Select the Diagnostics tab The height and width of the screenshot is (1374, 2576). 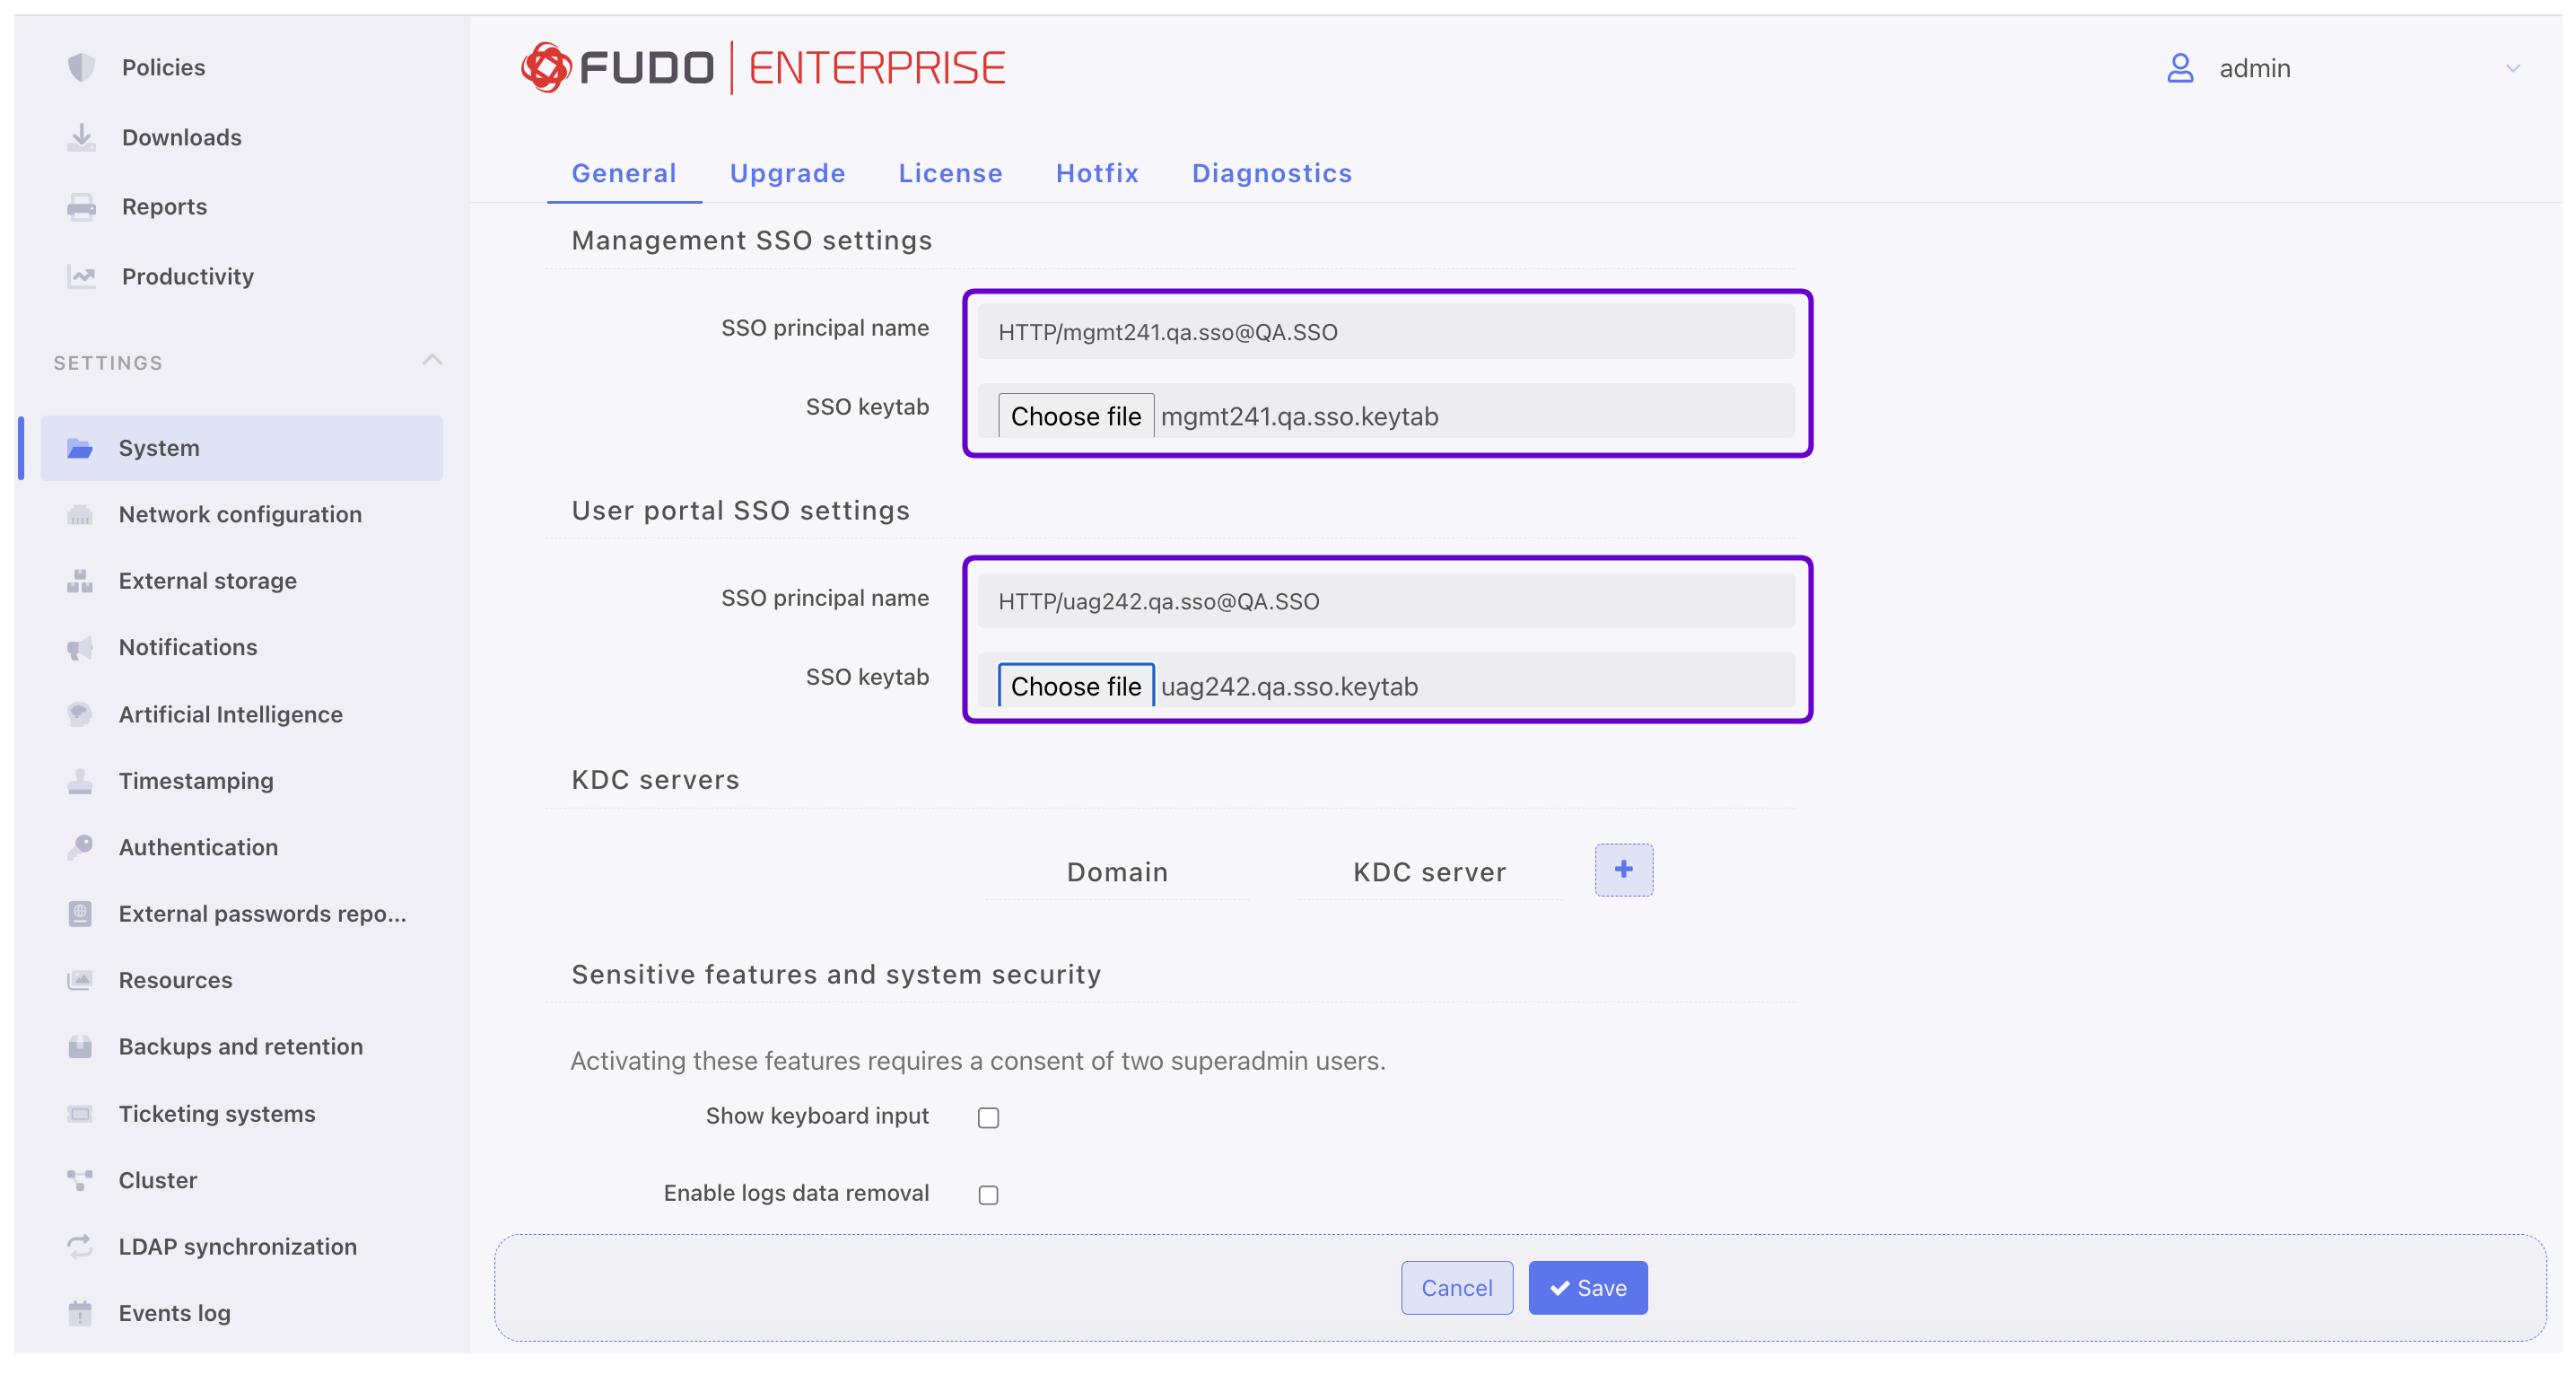1271,173
